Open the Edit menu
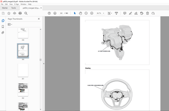This screenshot has height=111, width=169. point(6,4)
